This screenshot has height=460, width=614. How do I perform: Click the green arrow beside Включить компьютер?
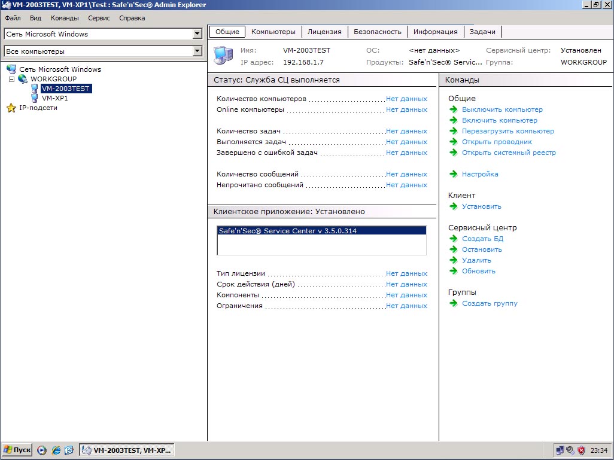point(454,120)
